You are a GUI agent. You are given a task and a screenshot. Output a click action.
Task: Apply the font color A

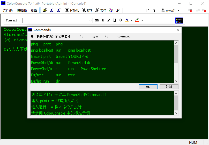coord(127,20)
